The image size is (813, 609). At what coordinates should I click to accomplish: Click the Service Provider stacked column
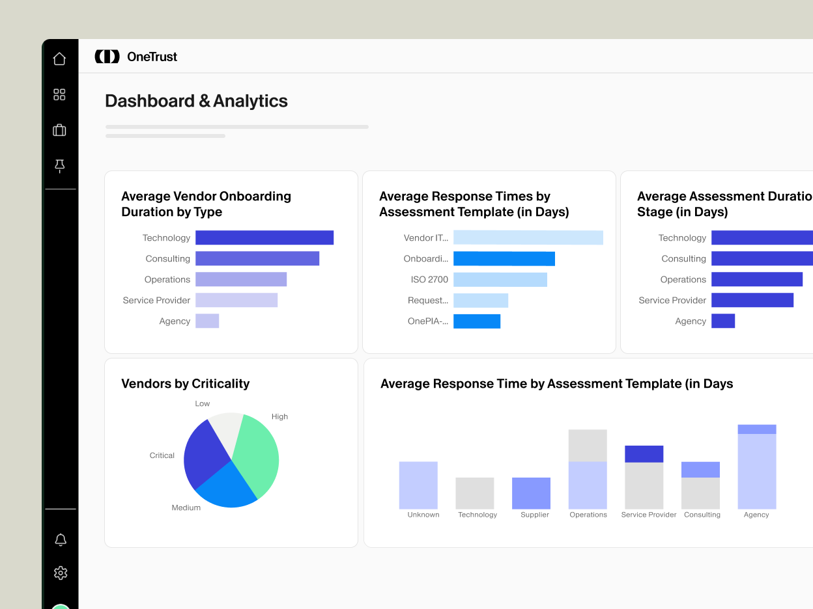644,475
